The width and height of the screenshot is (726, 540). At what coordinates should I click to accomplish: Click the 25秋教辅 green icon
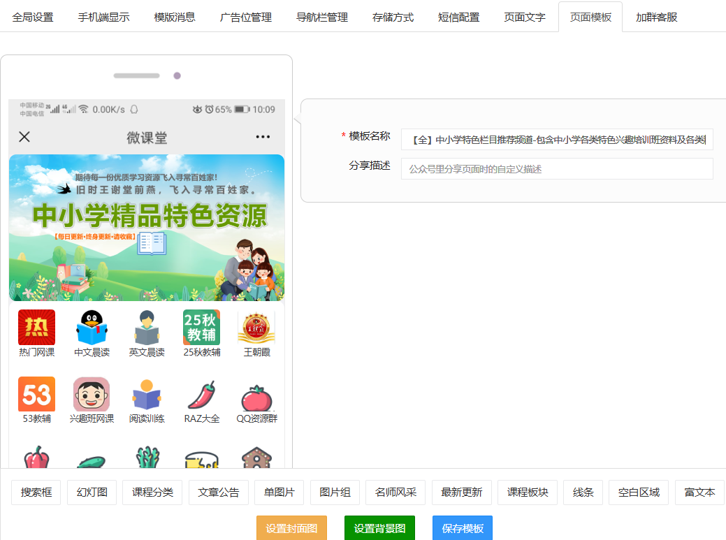click(201, 328)
